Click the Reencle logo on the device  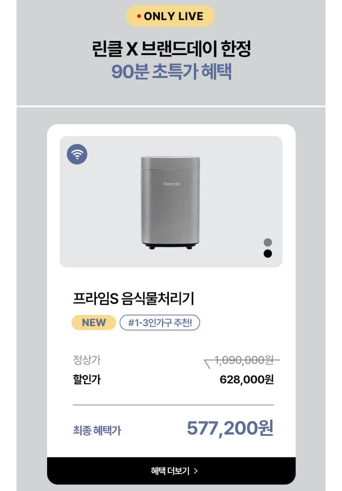tap(171, 184)
